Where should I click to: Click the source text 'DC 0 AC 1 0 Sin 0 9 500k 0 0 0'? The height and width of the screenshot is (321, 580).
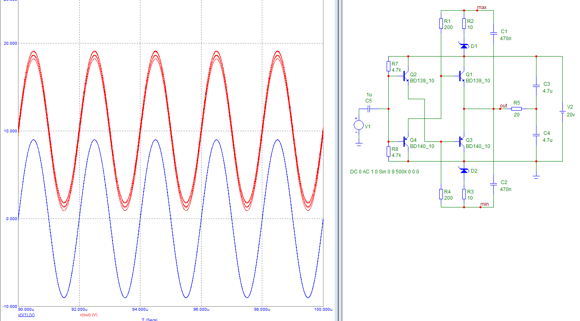(x=385, y=172)
